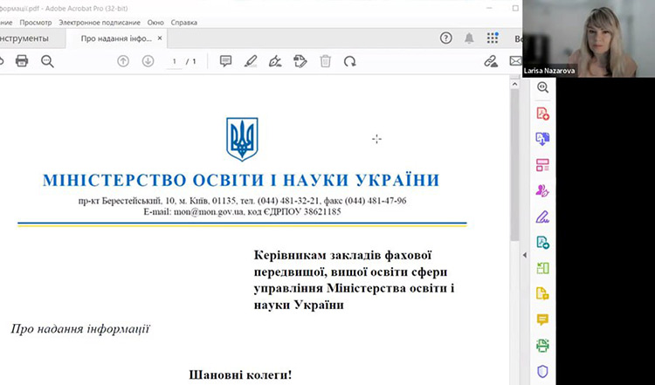Screen dimensions: 655x385
Task: Click the magnifier zoom-out search icon
Action: [x=47, y=61]
